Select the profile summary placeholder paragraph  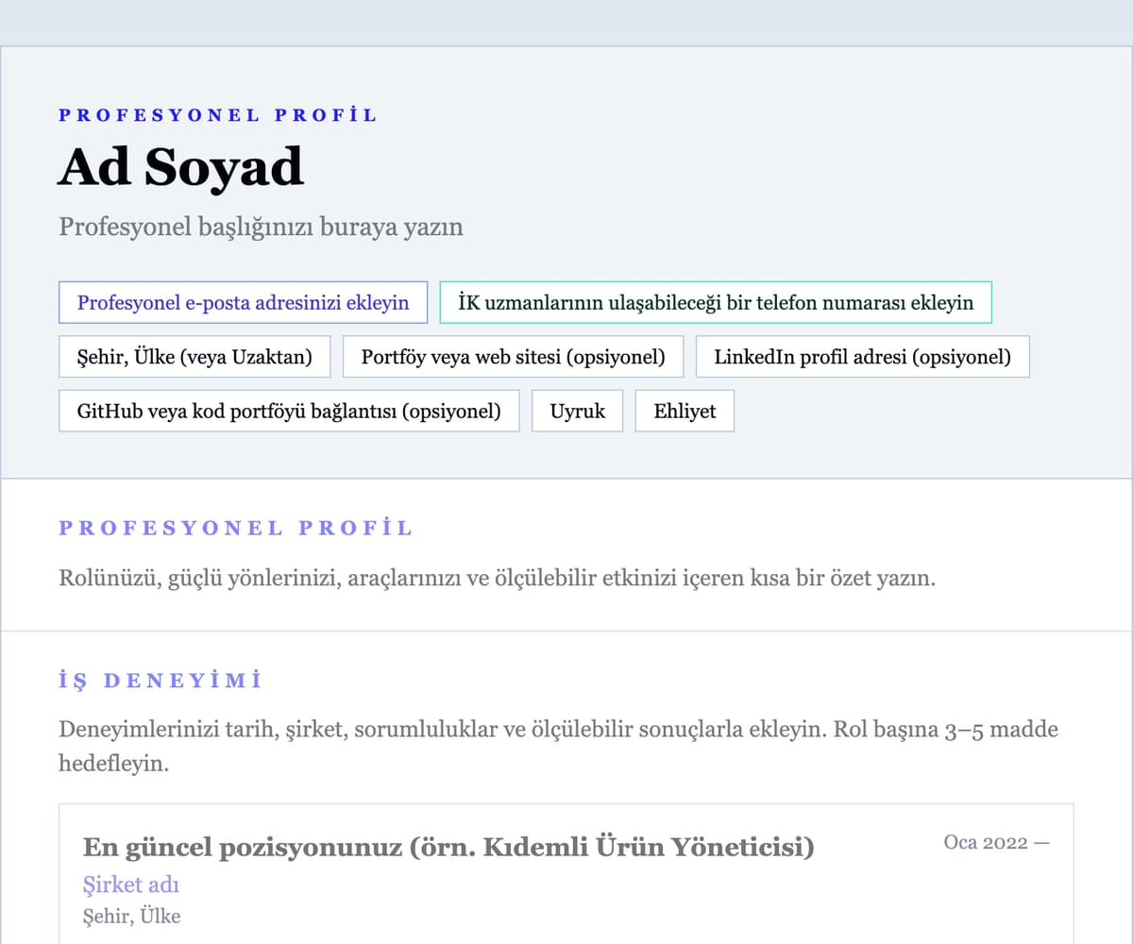[498, 578]
